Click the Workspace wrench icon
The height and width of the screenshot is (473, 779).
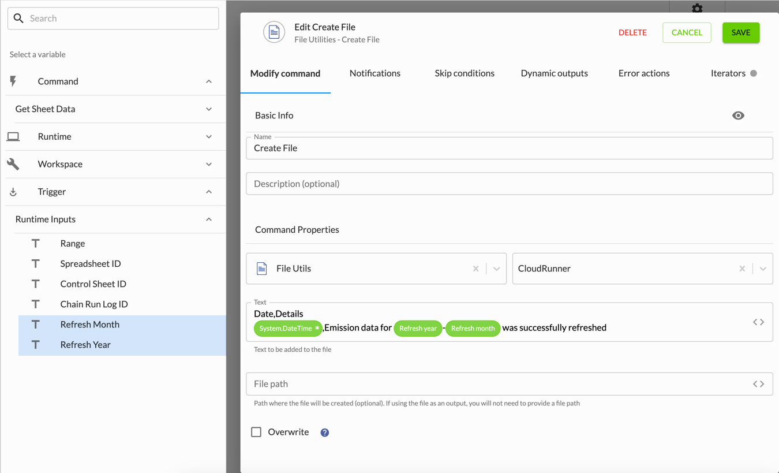pos(13,164)
